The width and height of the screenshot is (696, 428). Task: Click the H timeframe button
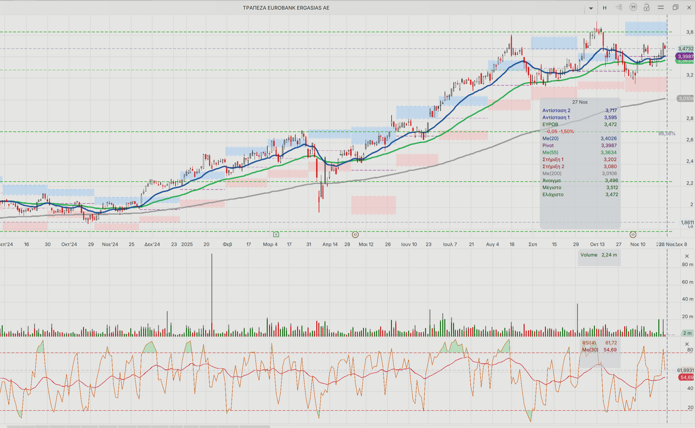click(x=605, y=8)
